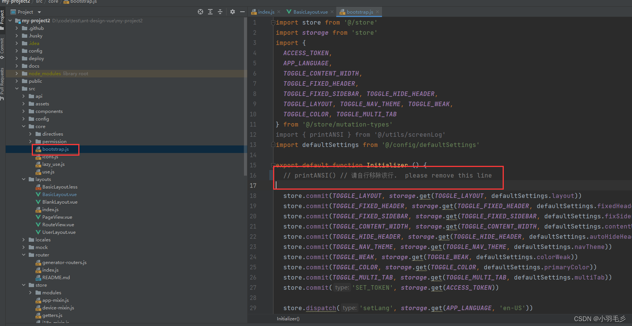Expand the components folder

point(24,111)
